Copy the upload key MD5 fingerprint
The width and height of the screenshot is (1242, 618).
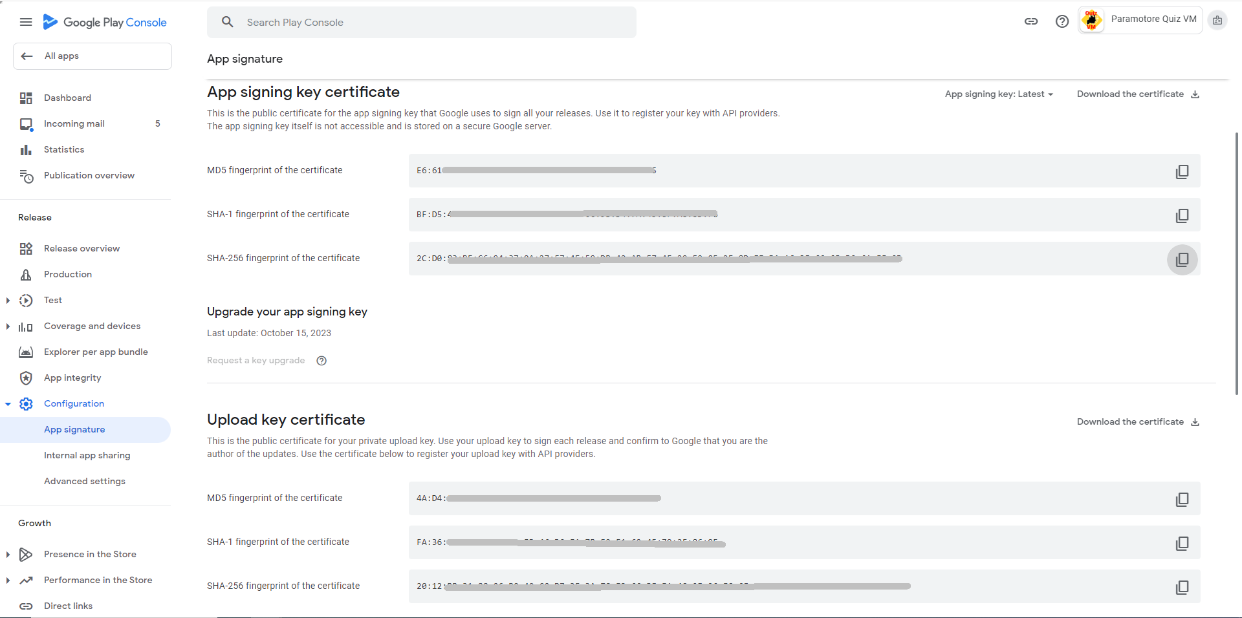pos(1182,499)
